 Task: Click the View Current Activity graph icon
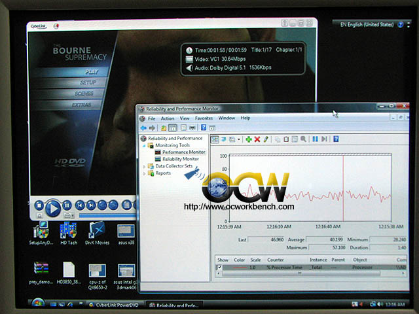pos(215,139)
